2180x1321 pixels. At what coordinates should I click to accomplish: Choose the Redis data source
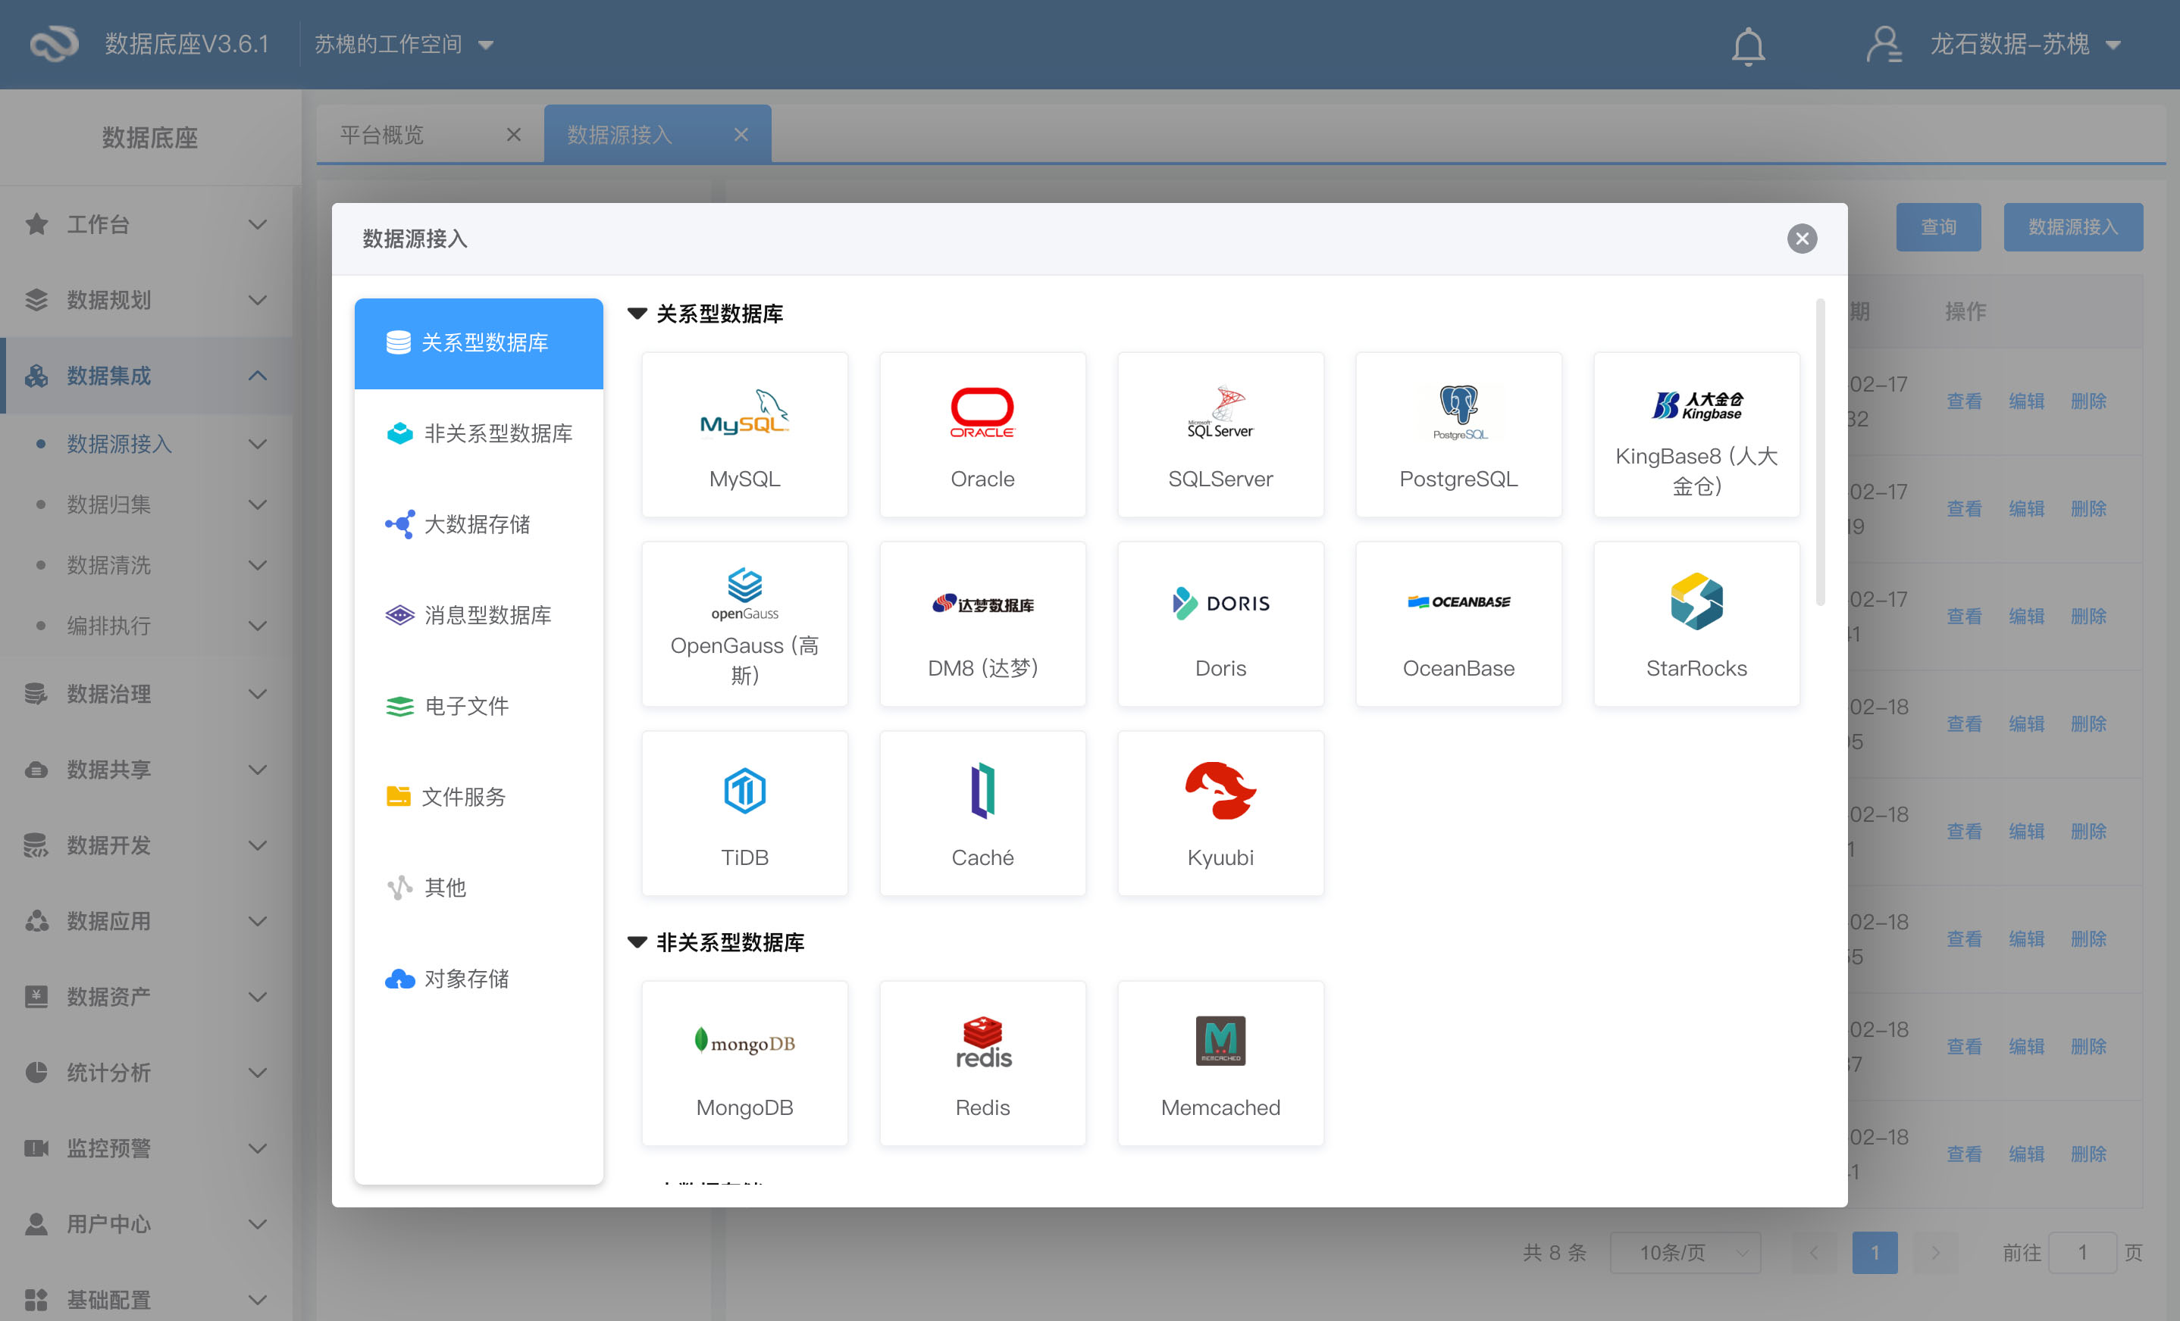pos(982,1062)
